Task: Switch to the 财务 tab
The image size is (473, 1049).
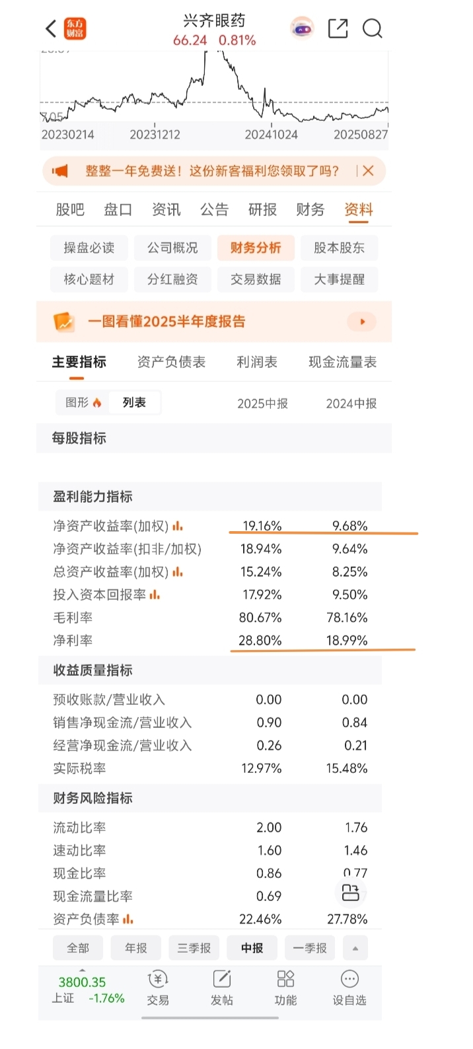Action: coord(310,209)
